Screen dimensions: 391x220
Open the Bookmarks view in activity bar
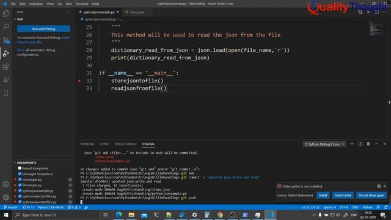pos(5,93)
